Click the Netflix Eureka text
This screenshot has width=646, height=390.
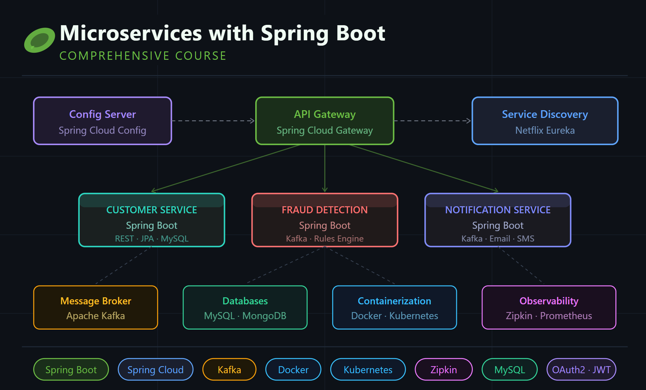545,130
